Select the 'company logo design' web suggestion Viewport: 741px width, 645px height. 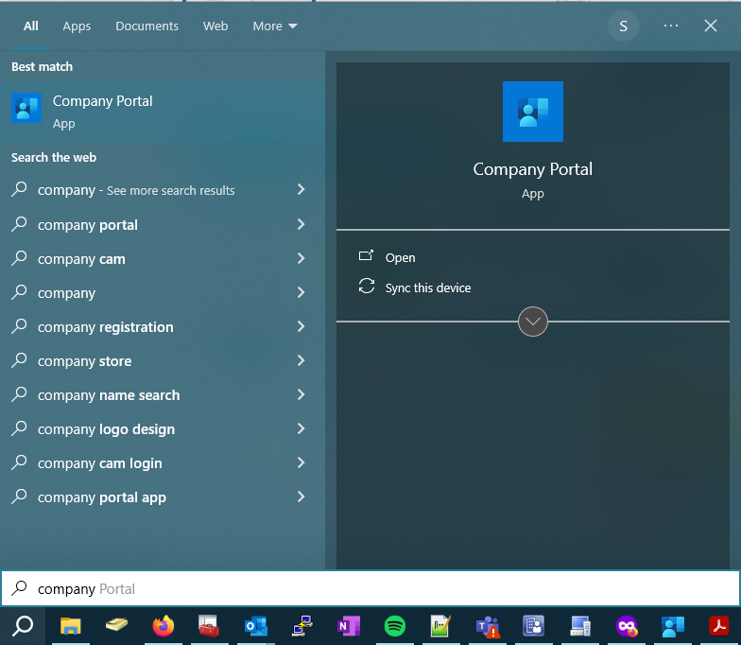106,429
